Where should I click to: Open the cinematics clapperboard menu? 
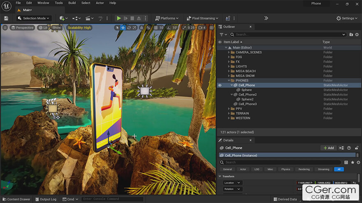point(89,18)
